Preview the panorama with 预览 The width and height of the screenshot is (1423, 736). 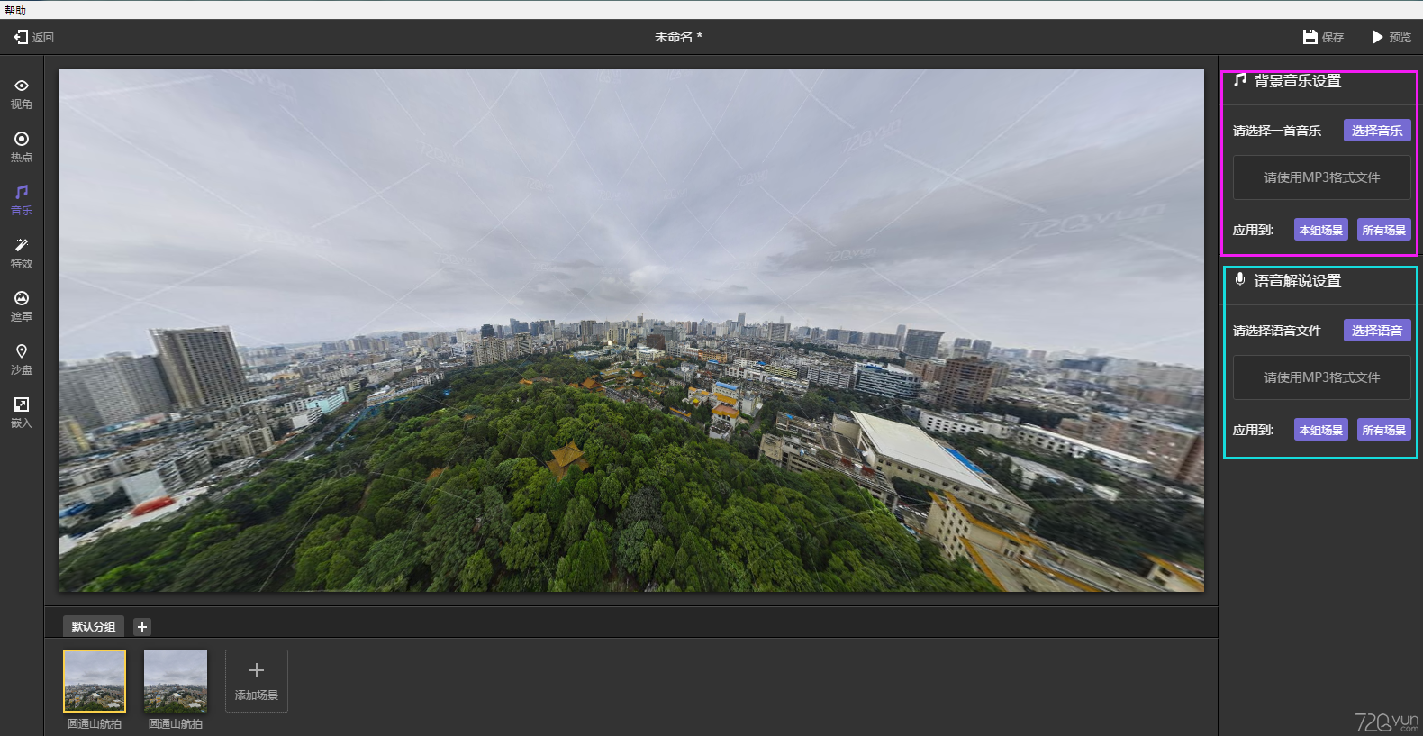click(x=1391, y=37)
